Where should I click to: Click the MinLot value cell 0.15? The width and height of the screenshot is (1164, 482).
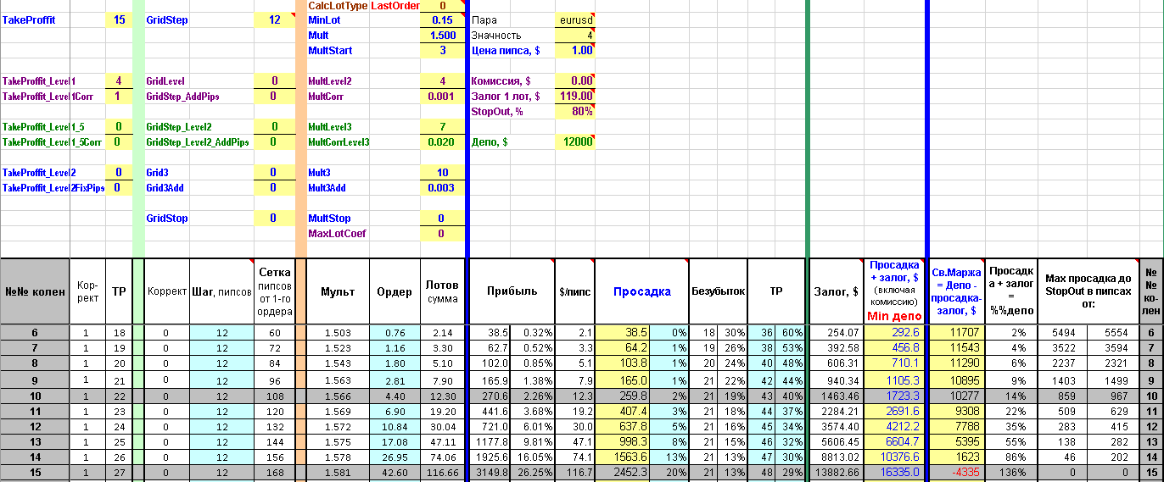[x=443, y=20]
